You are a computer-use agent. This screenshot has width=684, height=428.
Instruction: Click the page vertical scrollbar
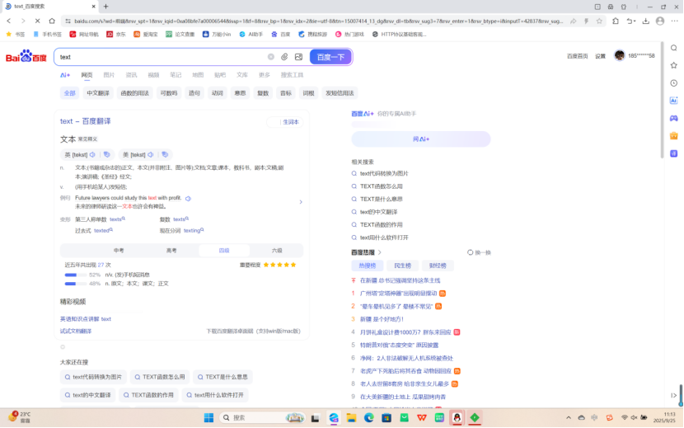pos(663,101)
